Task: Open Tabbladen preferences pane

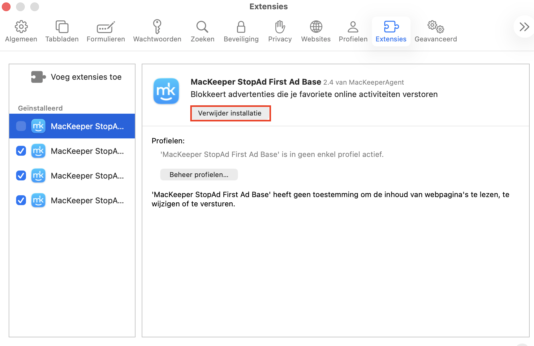Action: click(x=62, y=31)
